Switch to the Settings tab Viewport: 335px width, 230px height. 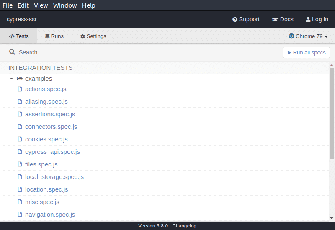[93, 36]
